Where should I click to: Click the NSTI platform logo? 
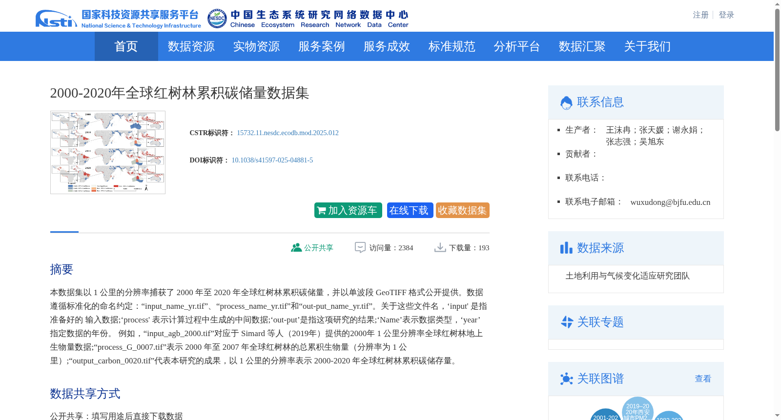click(x=118, y=19)
